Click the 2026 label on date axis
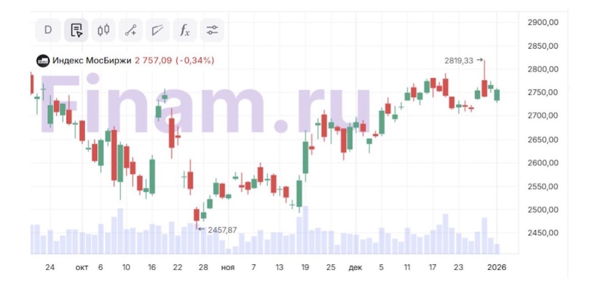The image size is (601, 282). coord(496,268)
